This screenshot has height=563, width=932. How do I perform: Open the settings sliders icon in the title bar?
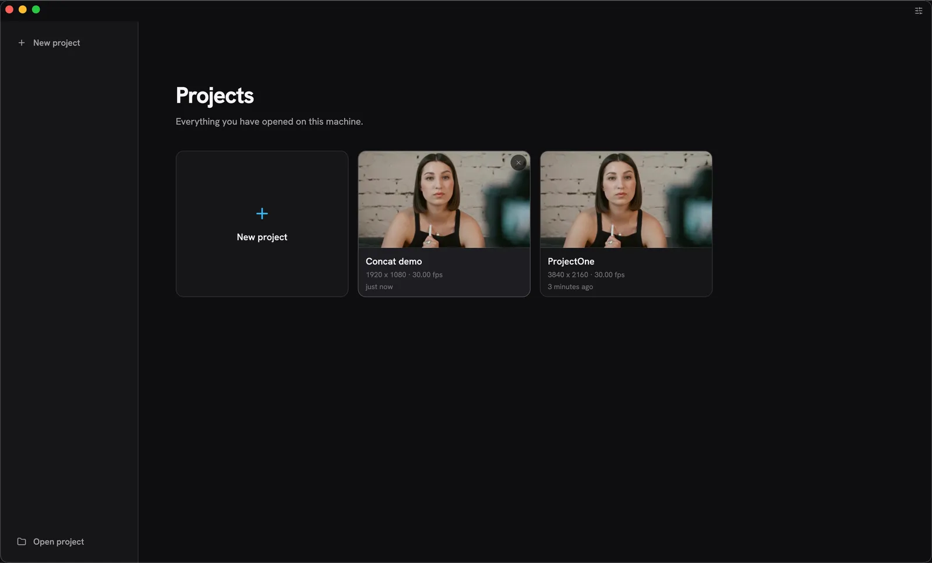(x=919, y=10)
